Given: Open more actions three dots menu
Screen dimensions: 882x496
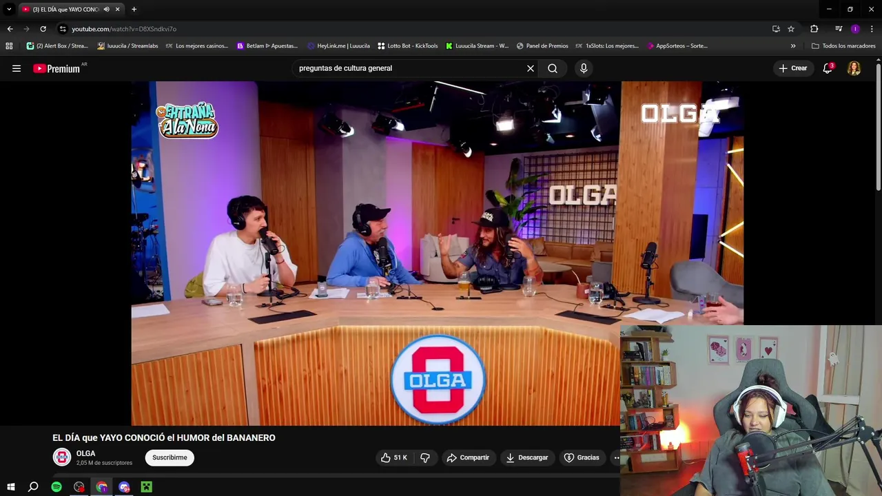Looking at the screenshot, I should coord(617,457).
